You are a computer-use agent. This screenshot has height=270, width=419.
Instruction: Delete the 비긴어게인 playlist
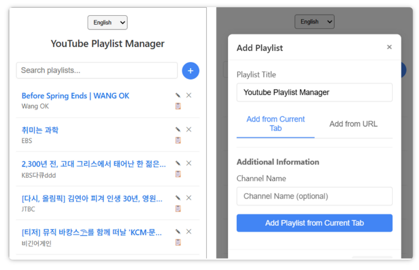pos(189,231)
